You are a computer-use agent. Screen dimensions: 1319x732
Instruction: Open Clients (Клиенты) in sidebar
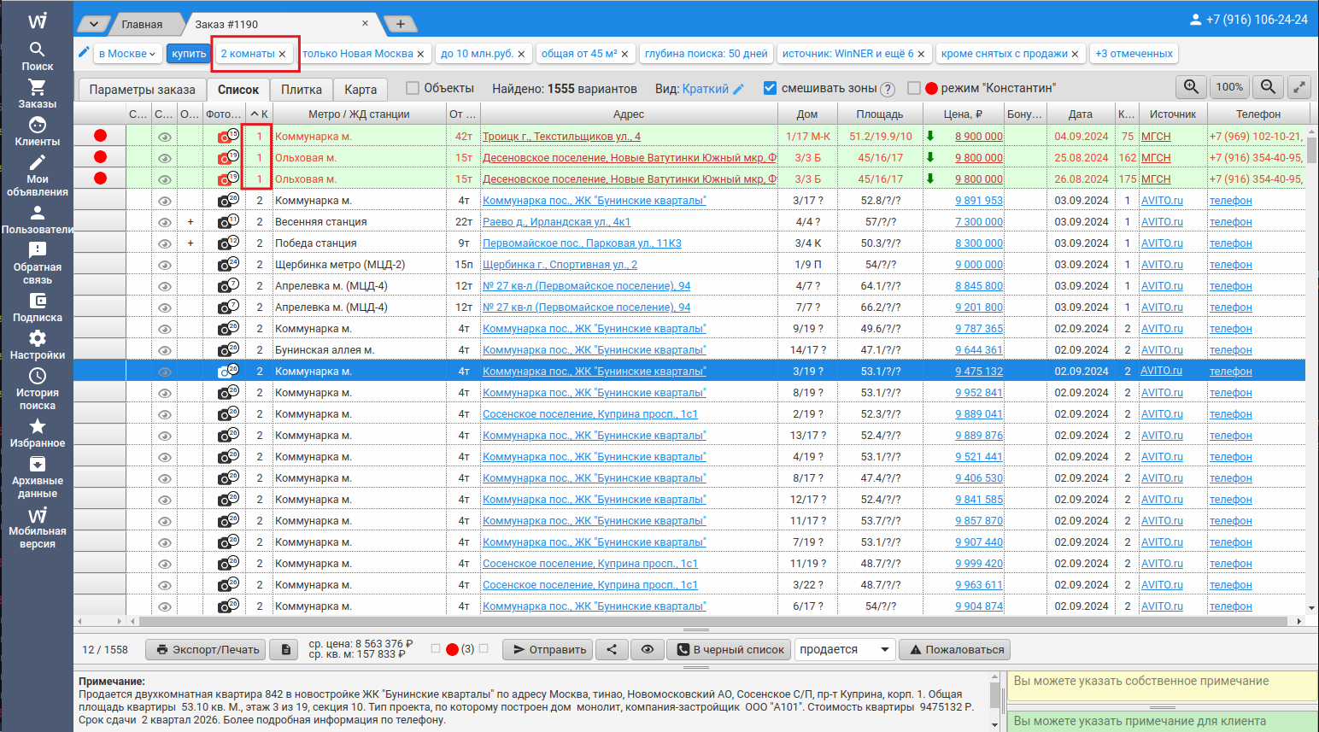pyautogui.click(x=37, y=131)
